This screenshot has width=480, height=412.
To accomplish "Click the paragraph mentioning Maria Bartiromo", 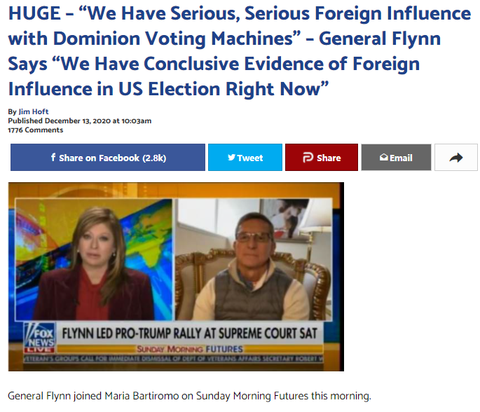I will pyautogui.click(x=189, y=396).
